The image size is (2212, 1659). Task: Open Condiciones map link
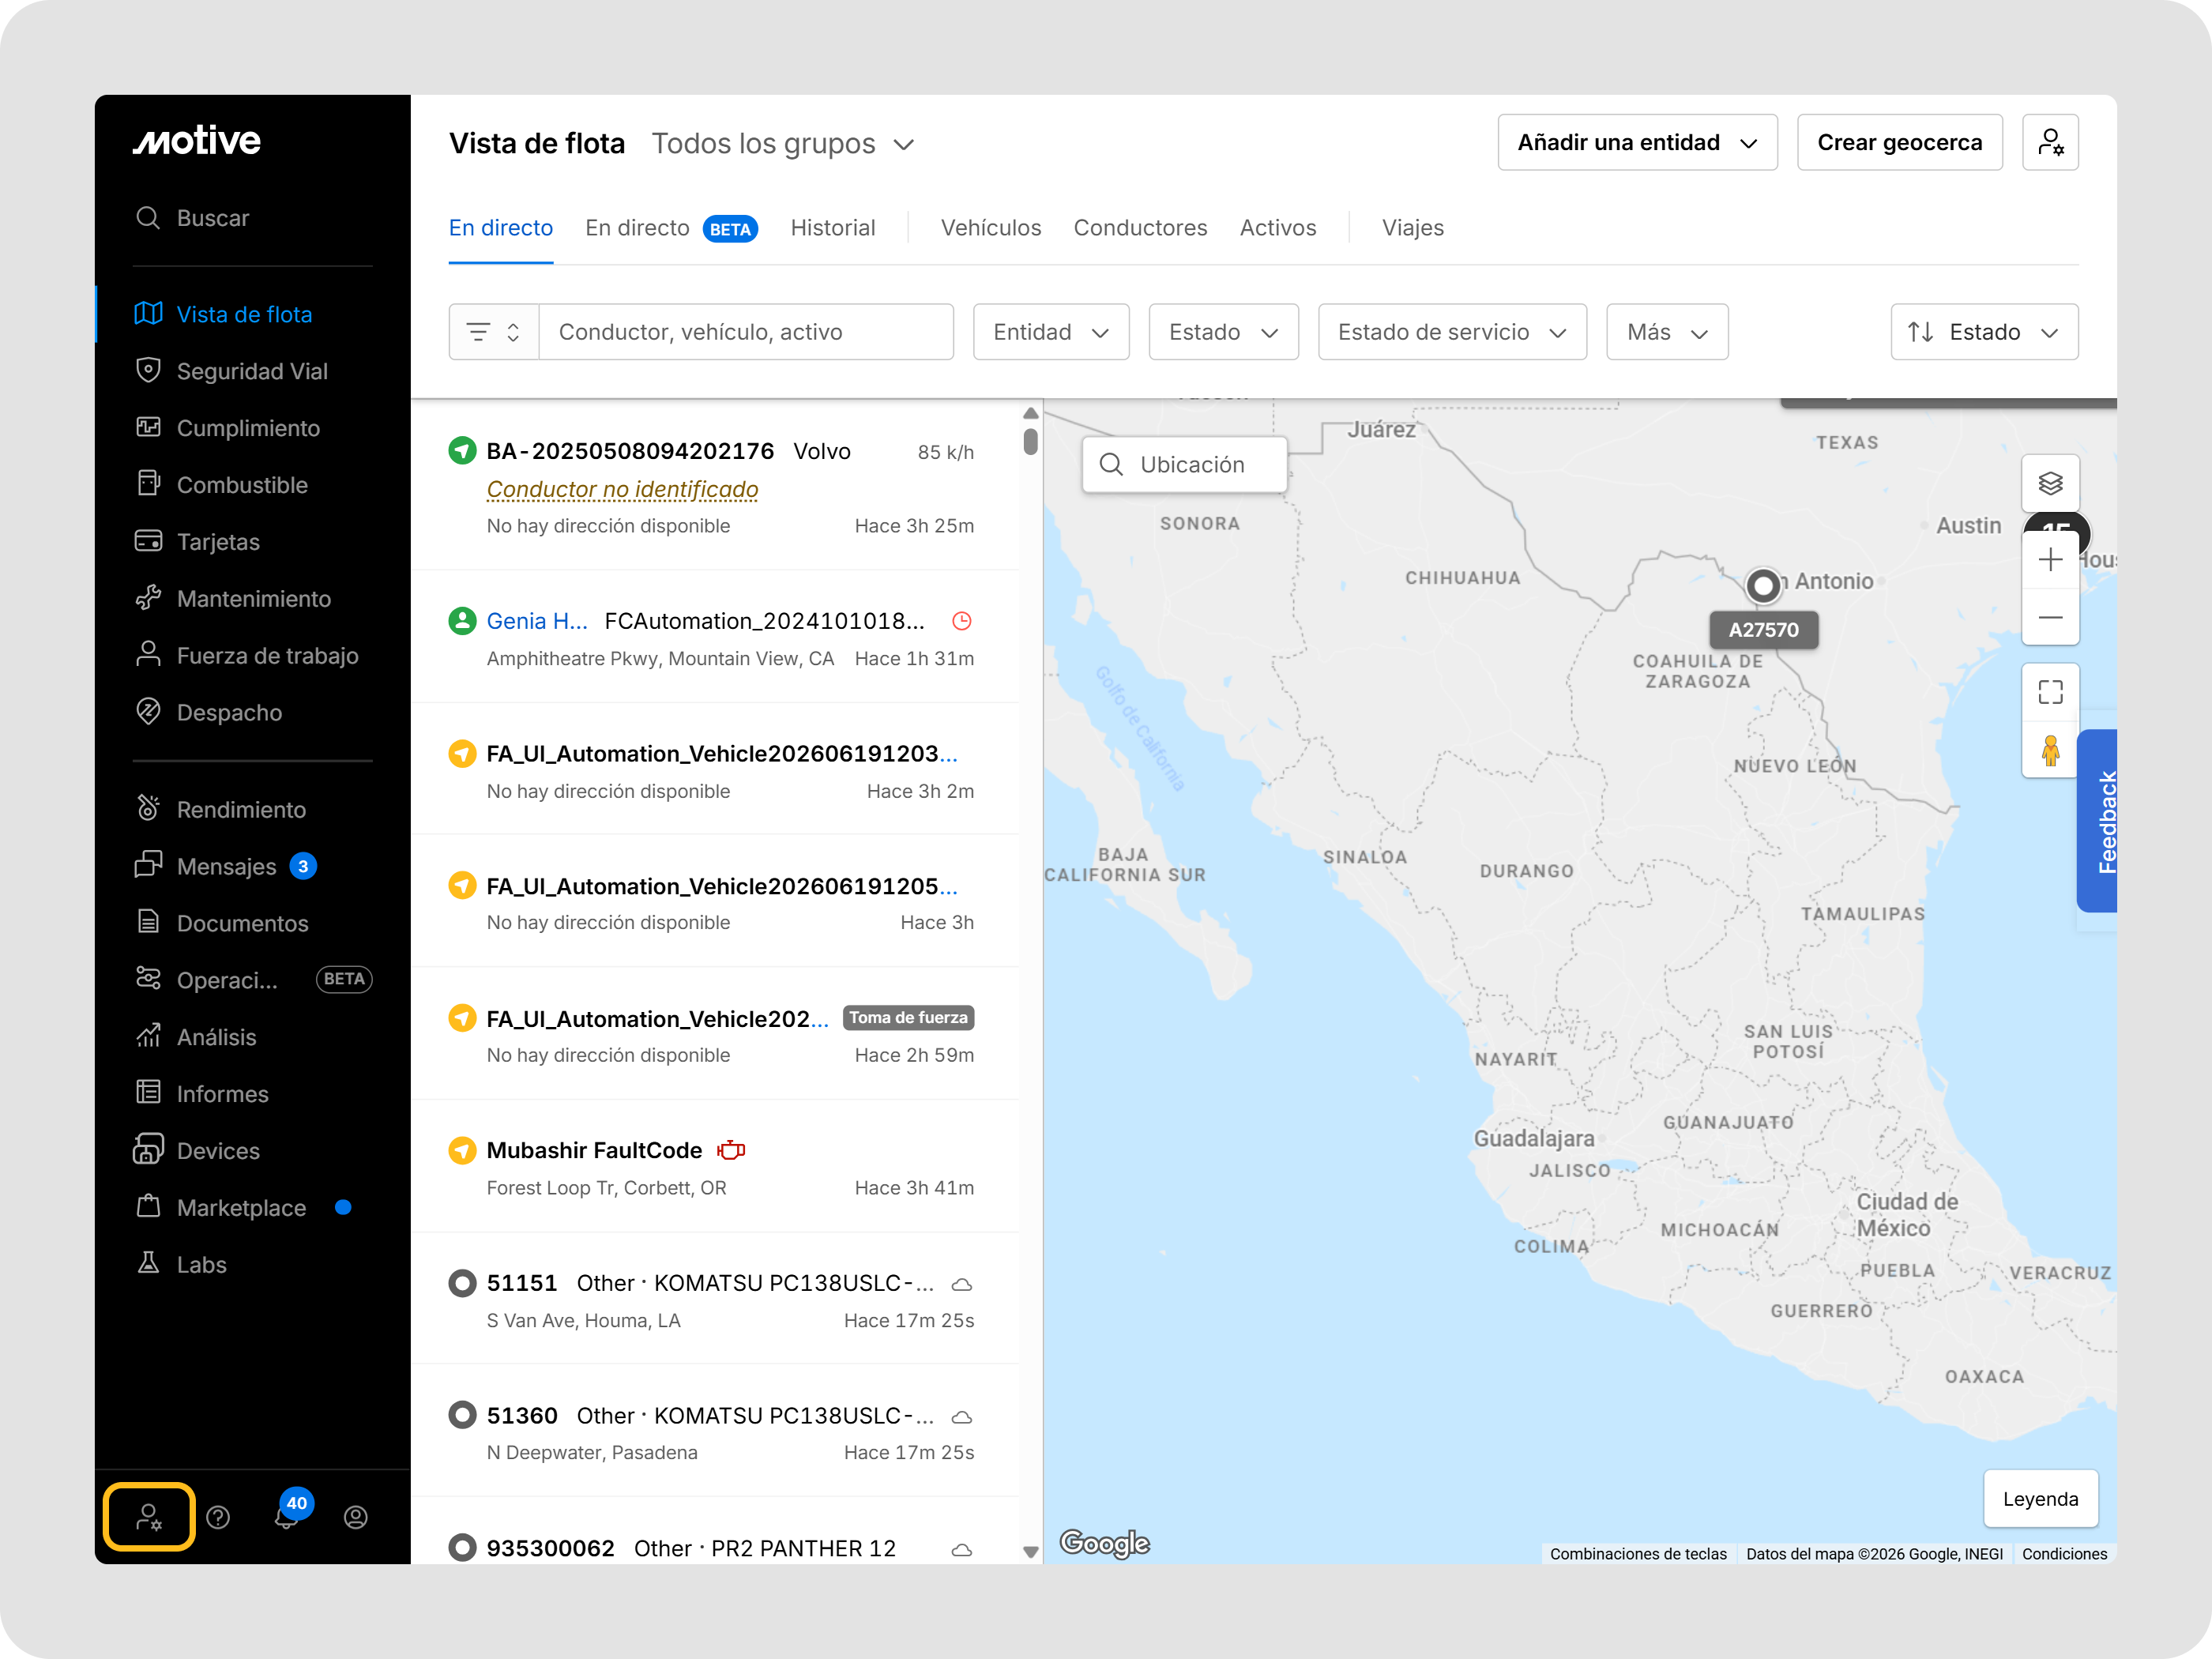[x=2064, y=1554]
